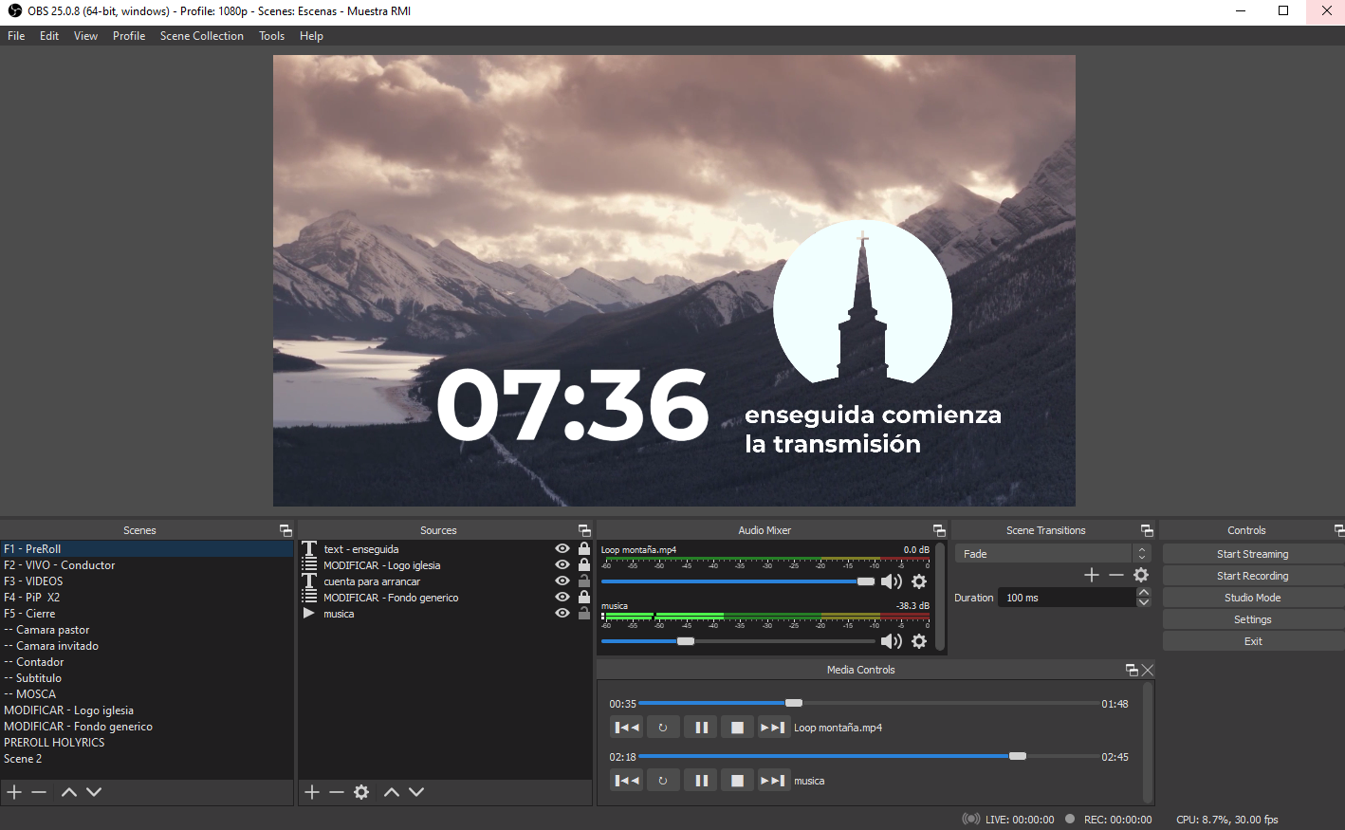Increase transition Duration with up stepper
Viewport: 1345px width, 830px height.
[x=1144, y=592]
